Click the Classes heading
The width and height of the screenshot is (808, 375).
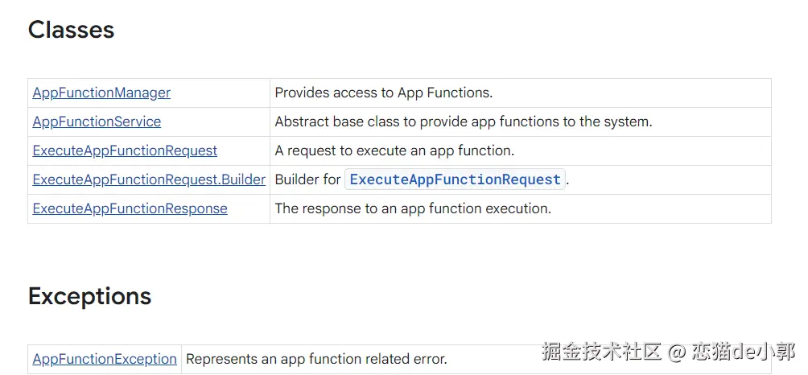pos(71,30)
